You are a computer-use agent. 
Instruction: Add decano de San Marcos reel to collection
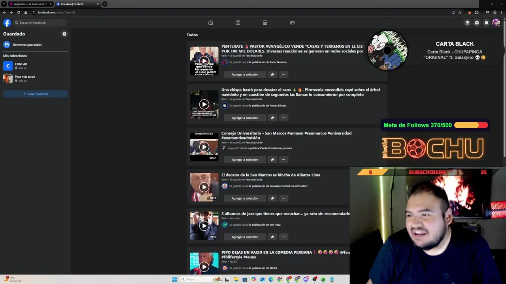tap(245, 198)
